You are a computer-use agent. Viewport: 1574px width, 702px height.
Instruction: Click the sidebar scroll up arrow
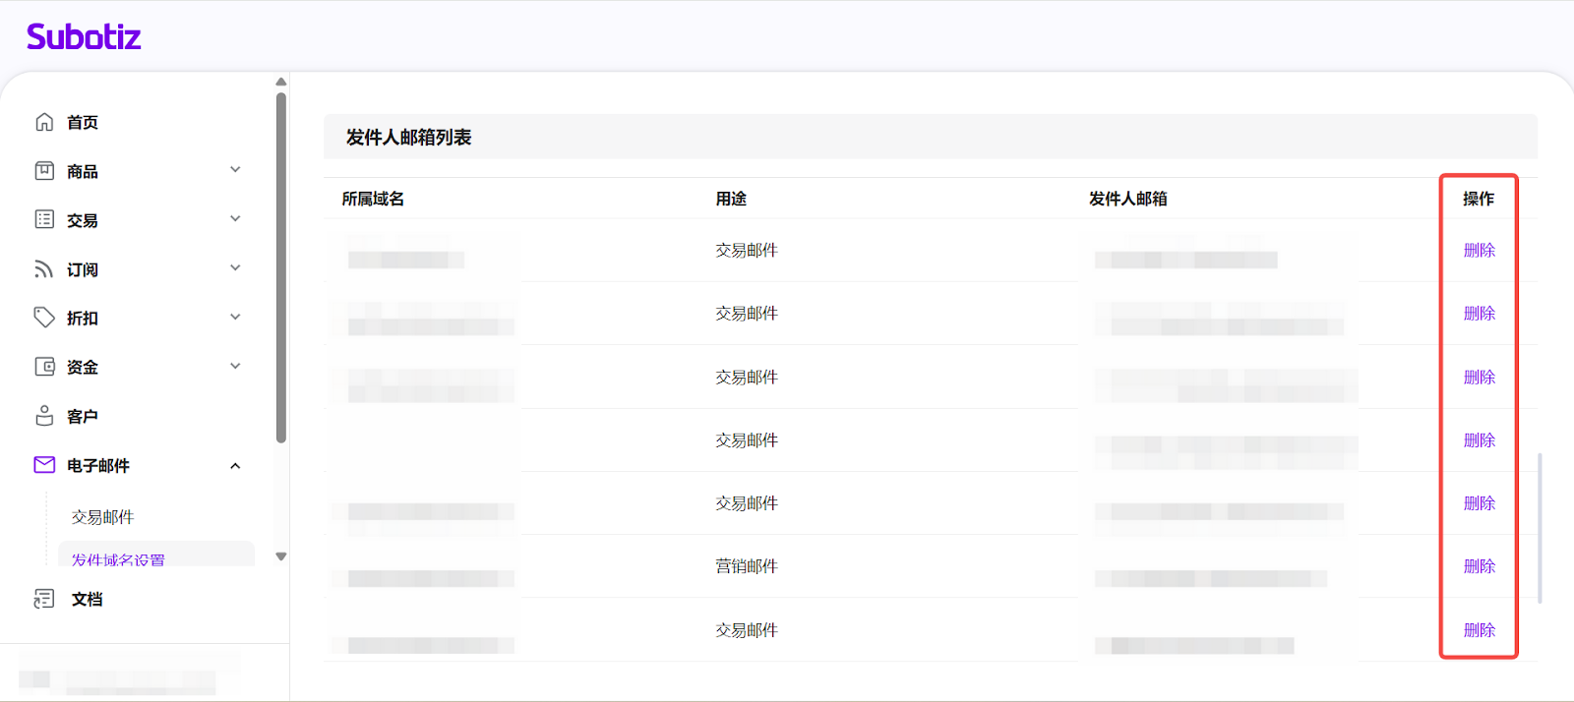[281, 82]
